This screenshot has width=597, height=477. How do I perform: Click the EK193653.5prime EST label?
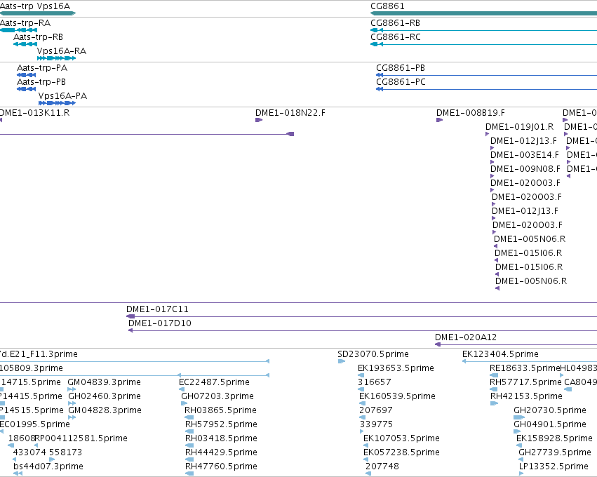(x=396, y=368)
